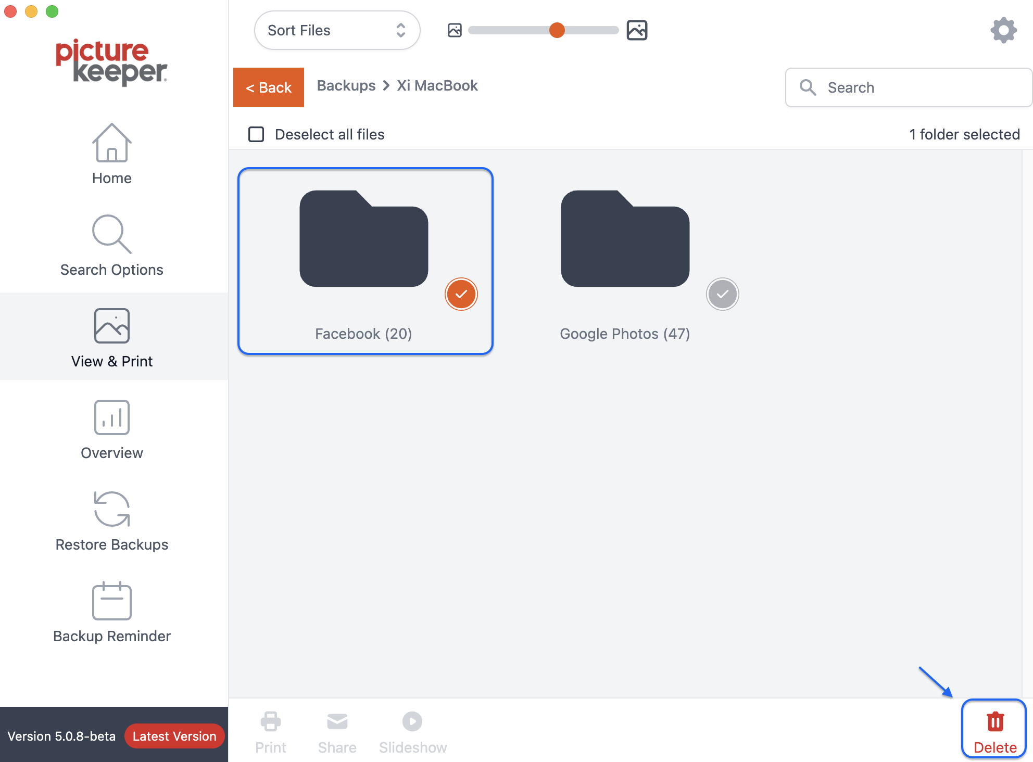
Task: Click the small thumbnail size icon
Action: [x=455, y=30]
